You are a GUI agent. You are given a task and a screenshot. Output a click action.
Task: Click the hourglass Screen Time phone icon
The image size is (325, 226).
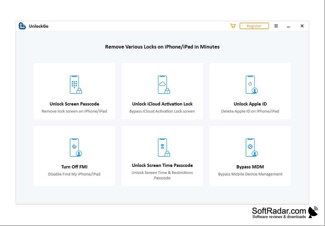pyautogui.click(x=164, y=148)
